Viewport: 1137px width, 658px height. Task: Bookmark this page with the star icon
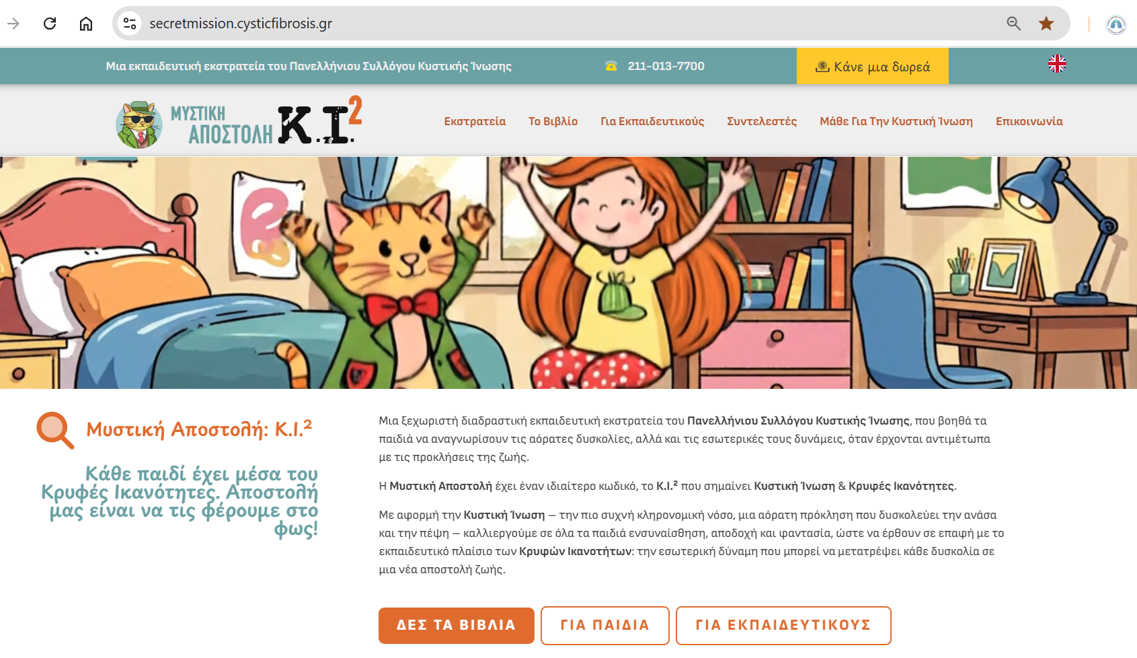click(x=1046, y=24)
